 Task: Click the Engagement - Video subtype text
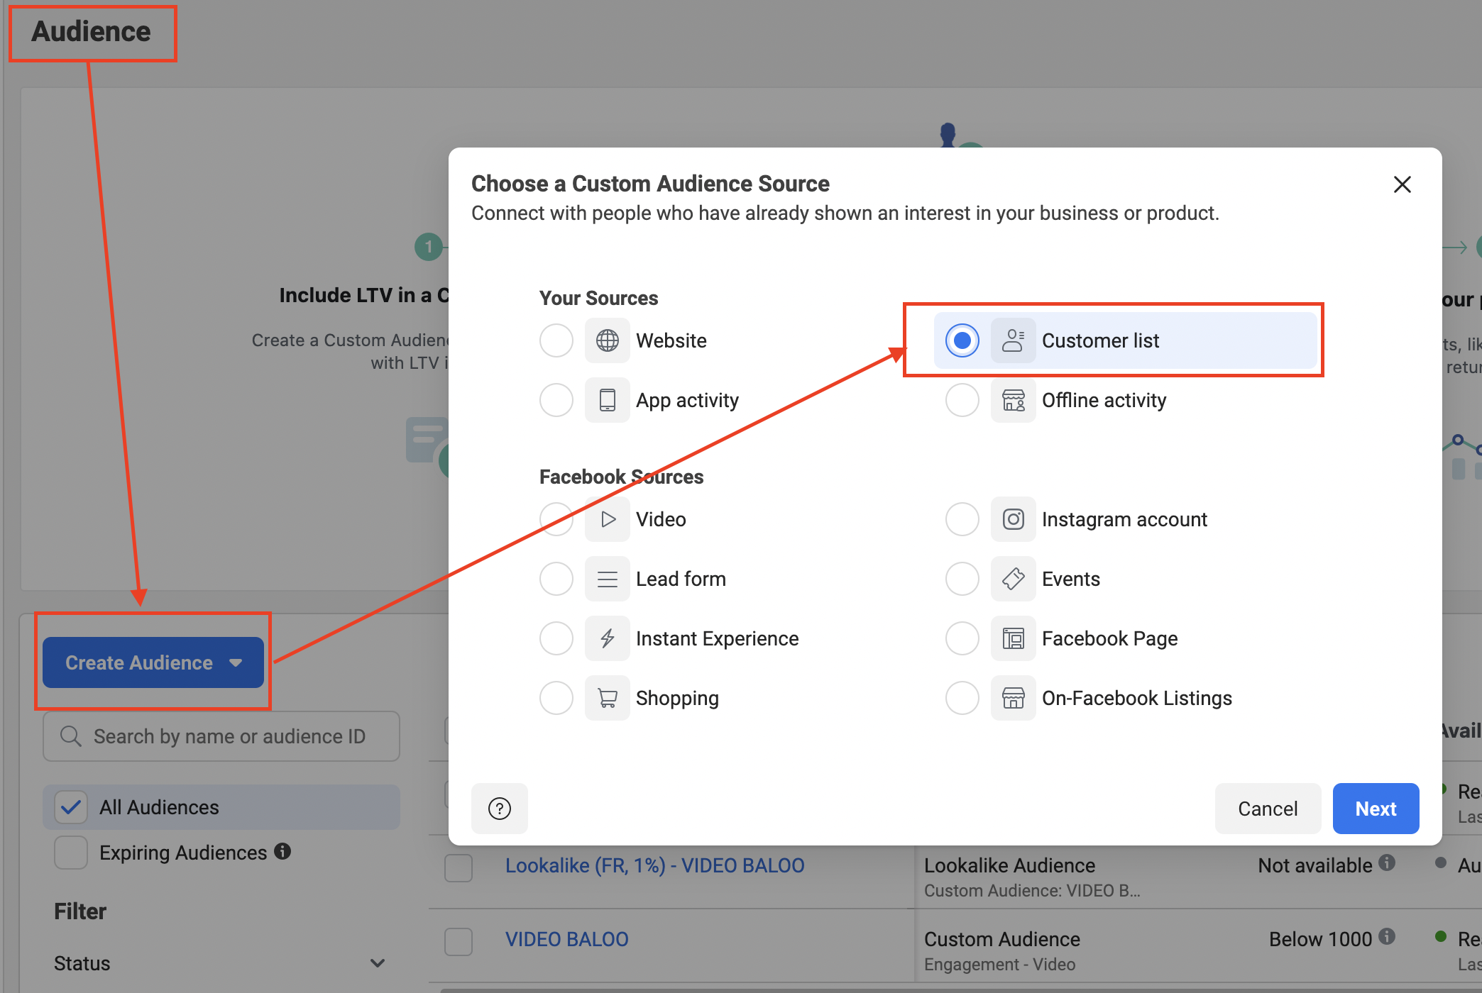pyautogui.click(x=999, y=965)
